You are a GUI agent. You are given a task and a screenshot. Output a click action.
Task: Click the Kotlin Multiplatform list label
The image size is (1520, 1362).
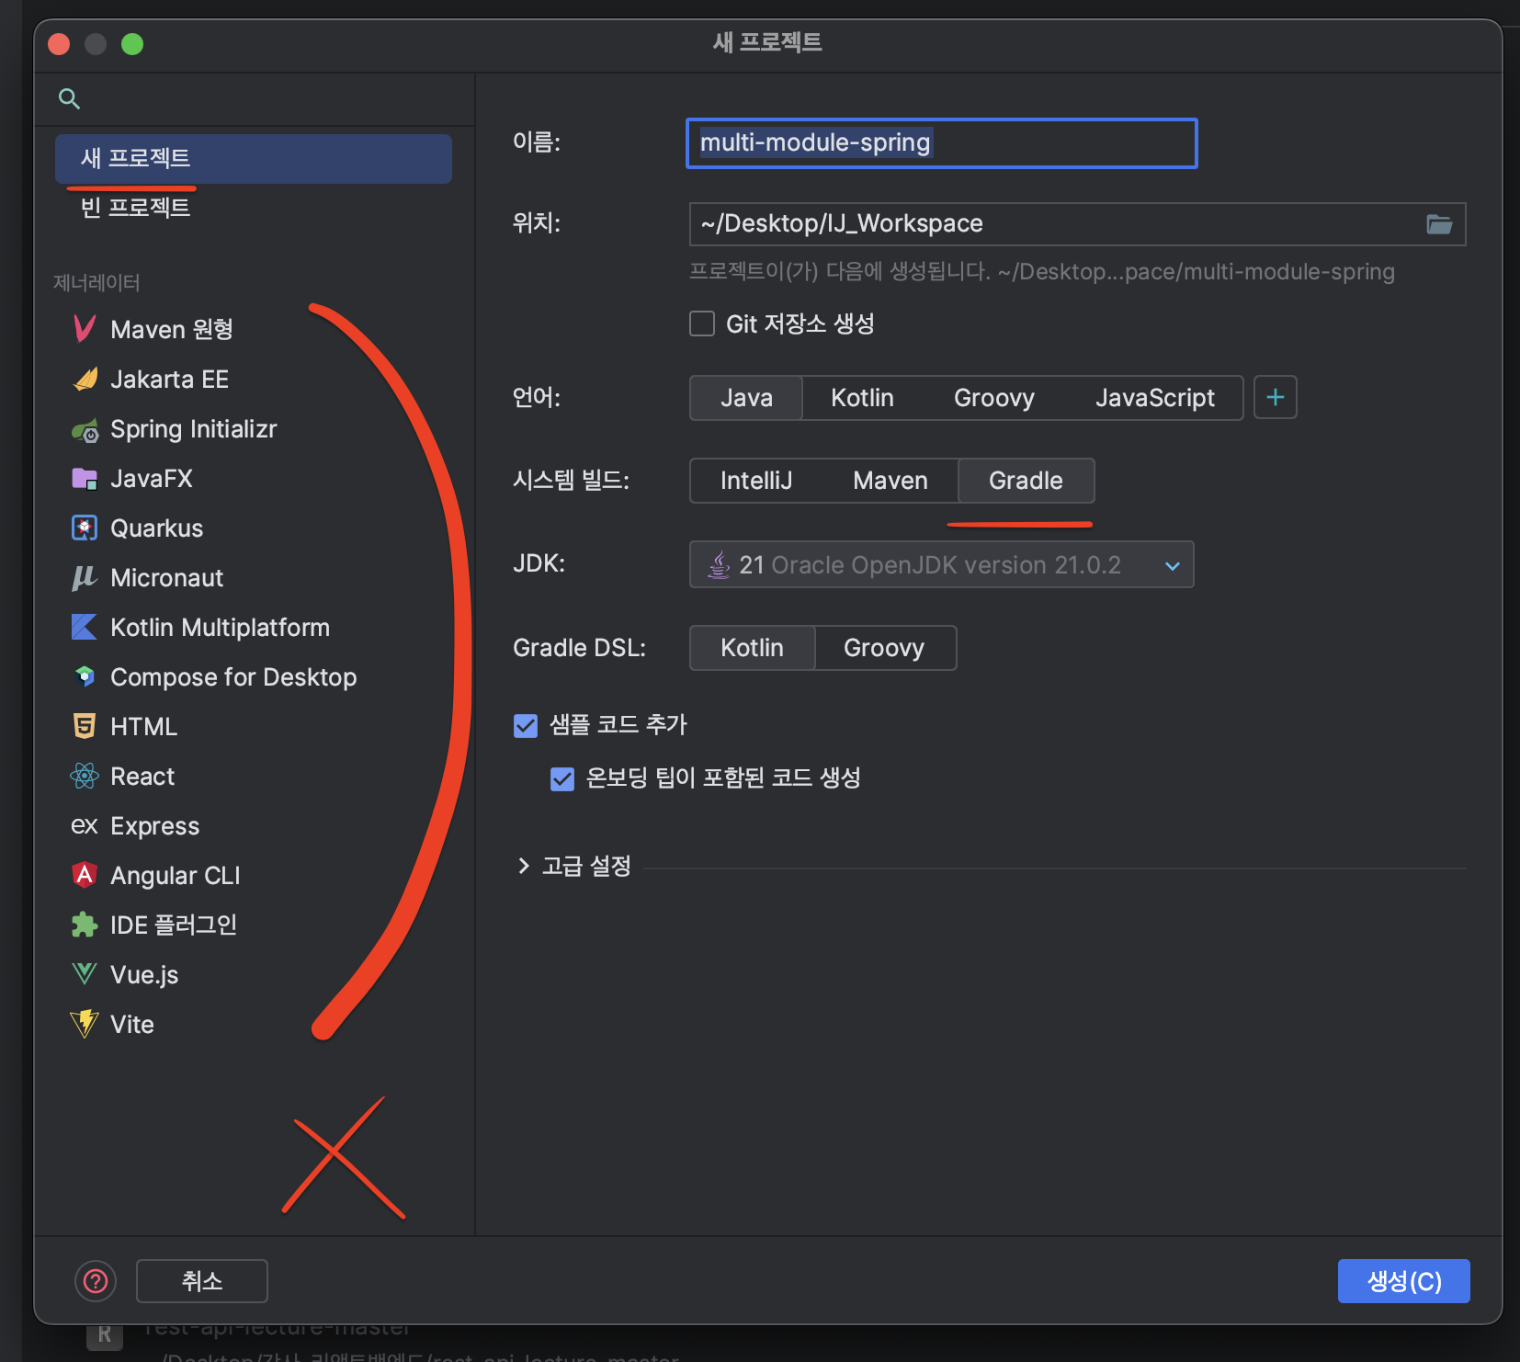tap(220, 628)
